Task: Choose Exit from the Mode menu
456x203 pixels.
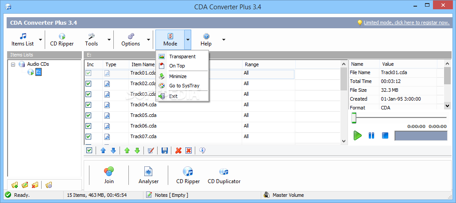Action: [182, 96]
